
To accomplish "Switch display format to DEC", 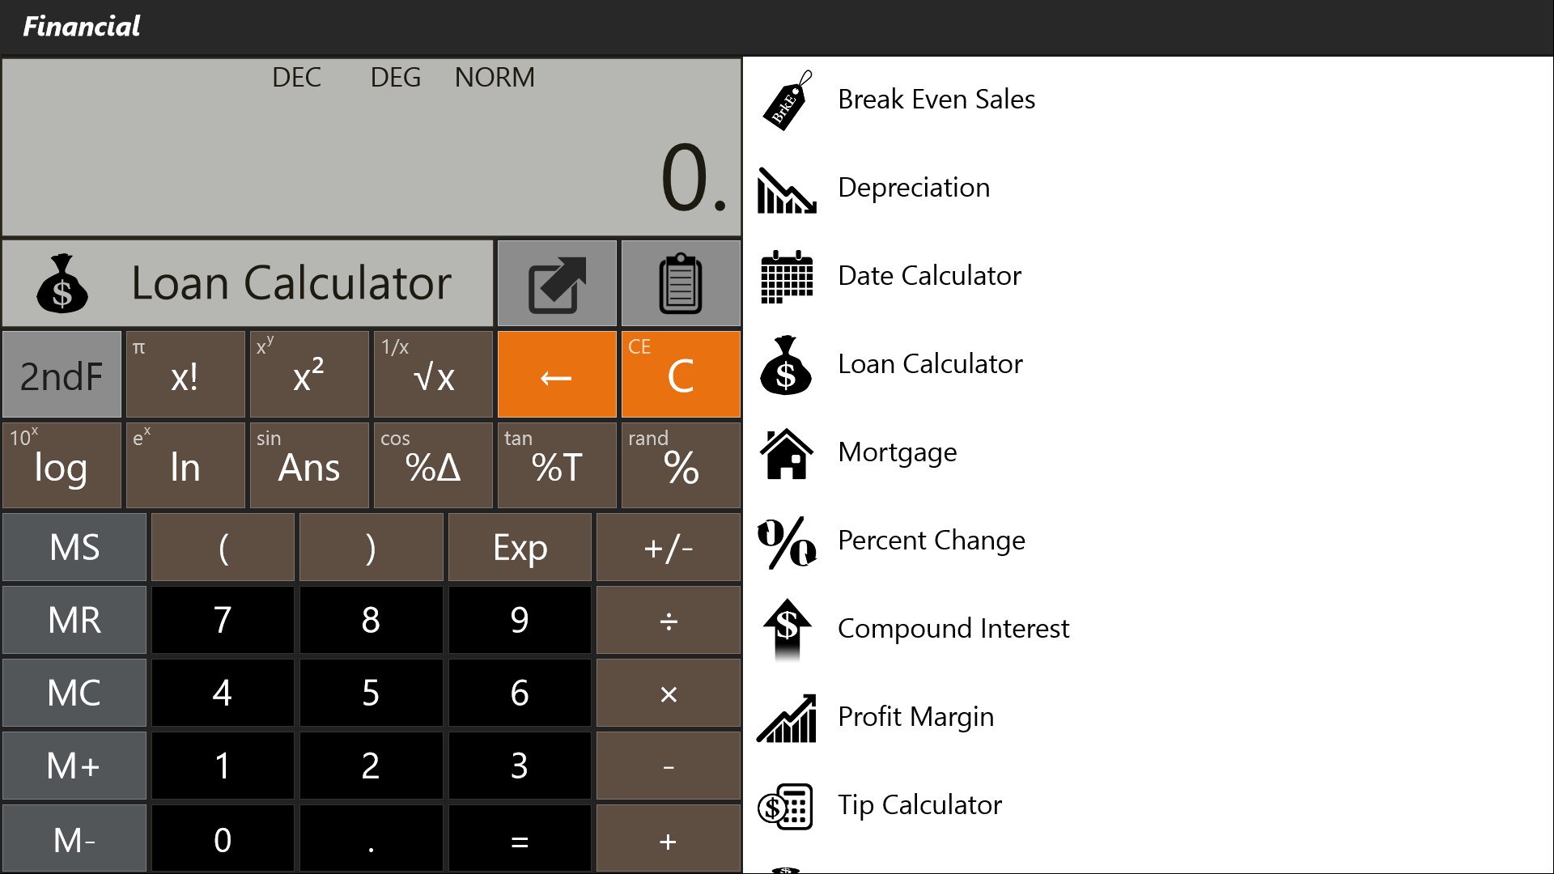I will point(298,77).
